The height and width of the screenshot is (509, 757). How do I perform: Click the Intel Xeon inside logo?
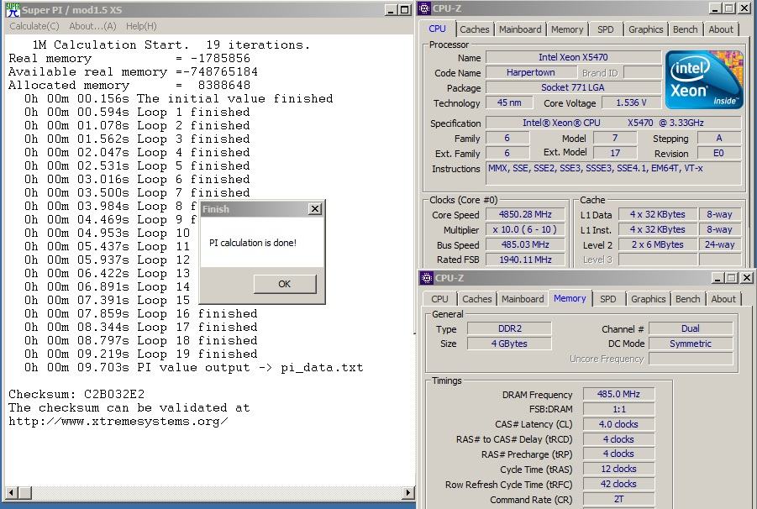coord(704,80)
